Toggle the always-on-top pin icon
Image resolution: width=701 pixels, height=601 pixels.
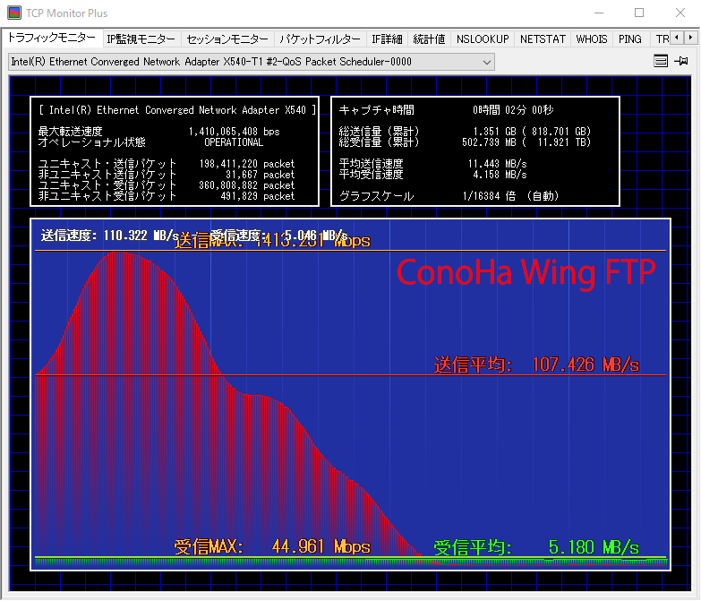[681, 61]
